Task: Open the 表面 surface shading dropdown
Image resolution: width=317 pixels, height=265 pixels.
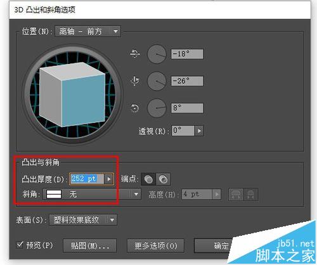Action: click(x=83, y=220)
